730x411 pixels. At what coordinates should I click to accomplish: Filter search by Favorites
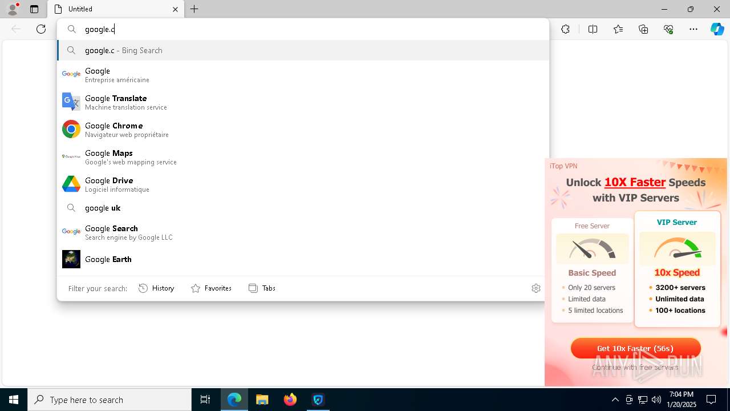211,288
